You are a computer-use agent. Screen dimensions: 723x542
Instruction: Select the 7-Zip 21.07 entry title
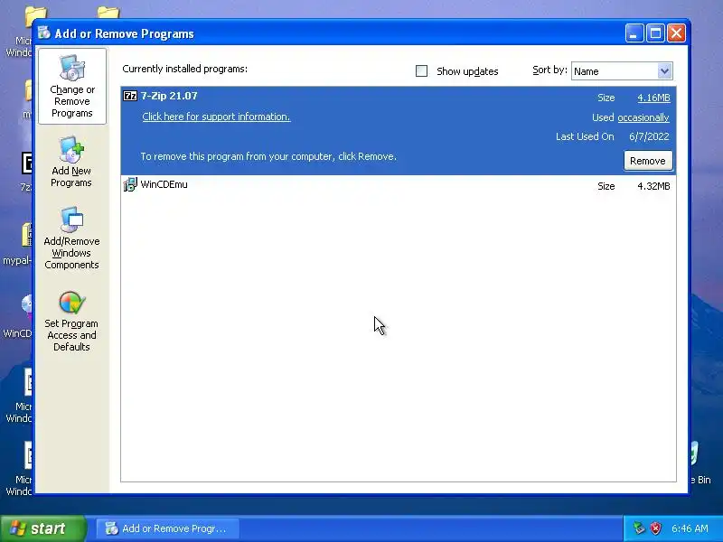point(169,96)
